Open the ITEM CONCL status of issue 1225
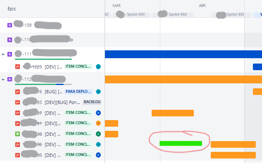262x163 pixels. point(79,66)
